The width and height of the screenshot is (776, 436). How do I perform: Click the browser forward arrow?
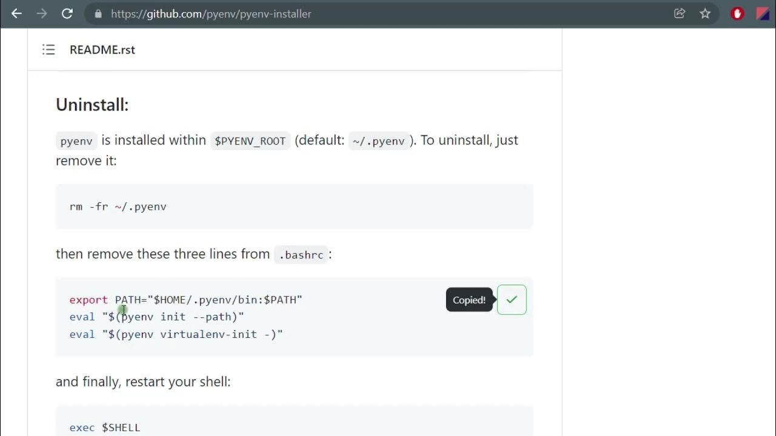(x=42, y=13)
